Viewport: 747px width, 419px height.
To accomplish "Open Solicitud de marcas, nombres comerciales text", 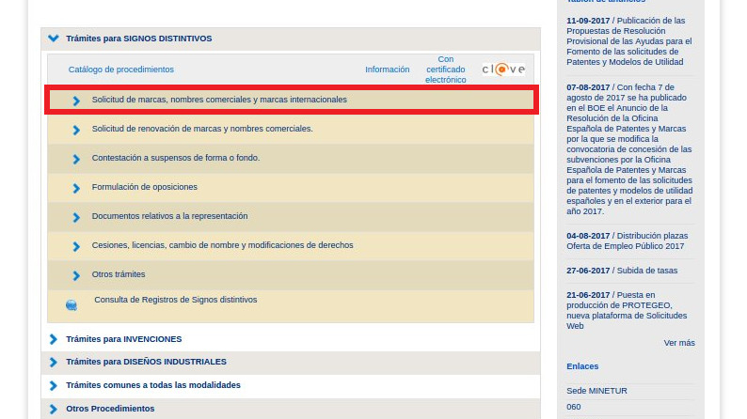I will (219, 100).
